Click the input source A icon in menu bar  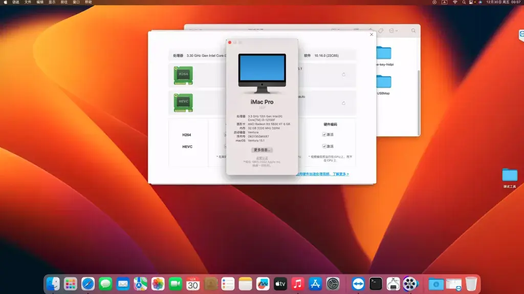[445, 2]
